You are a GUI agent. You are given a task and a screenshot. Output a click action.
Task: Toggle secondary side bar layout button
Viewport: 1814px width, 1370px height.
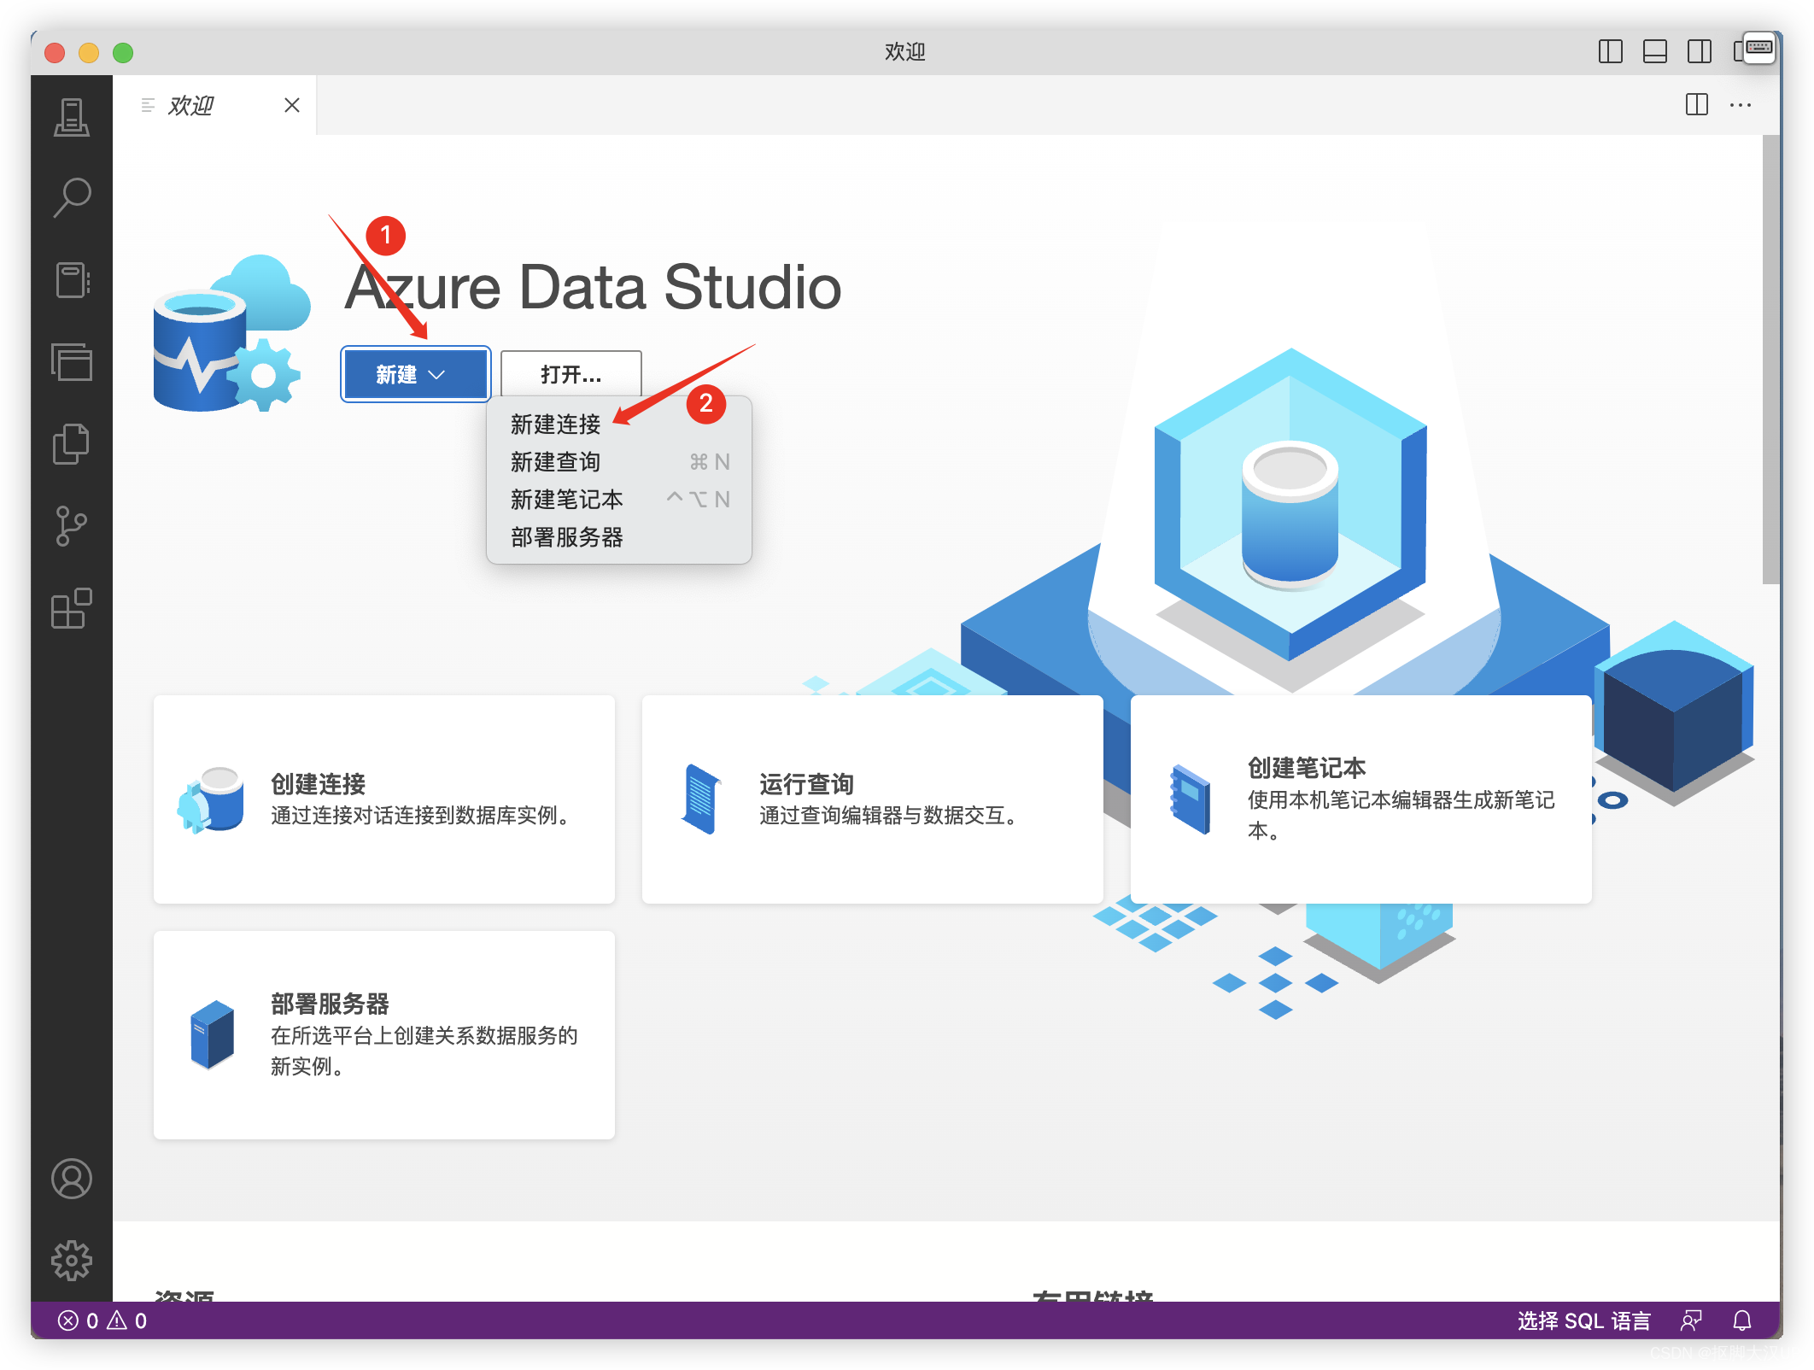pos(1700,52)
